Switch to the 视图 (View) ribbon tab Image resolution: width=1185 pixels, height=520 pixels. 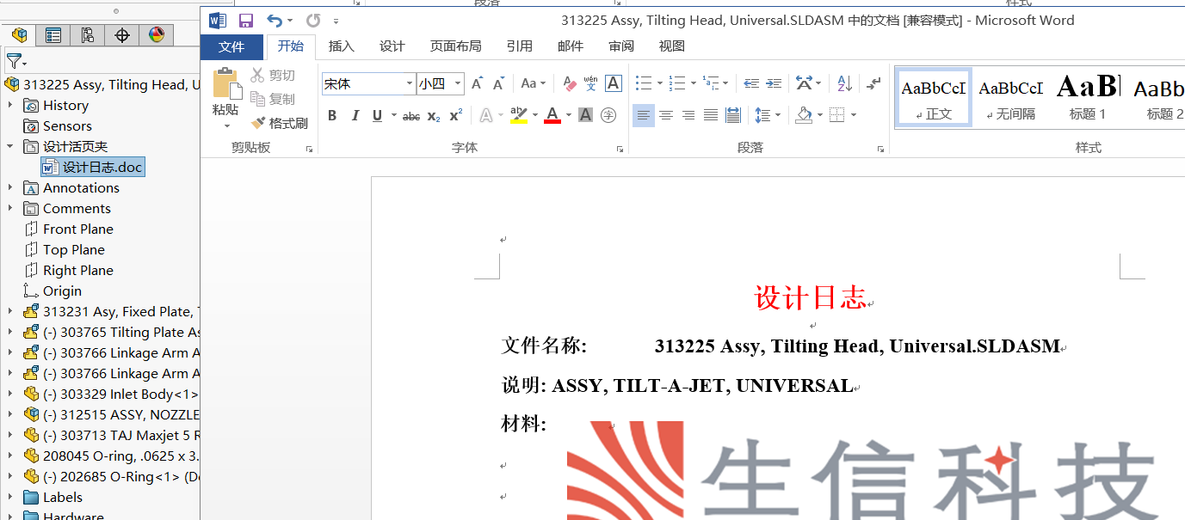(672, 46)
